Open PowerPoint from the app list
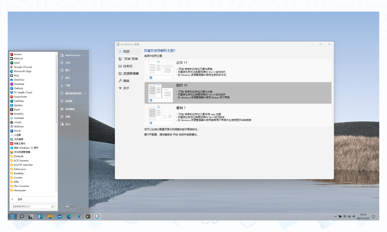The image size is (387, 232). (20, 97)
